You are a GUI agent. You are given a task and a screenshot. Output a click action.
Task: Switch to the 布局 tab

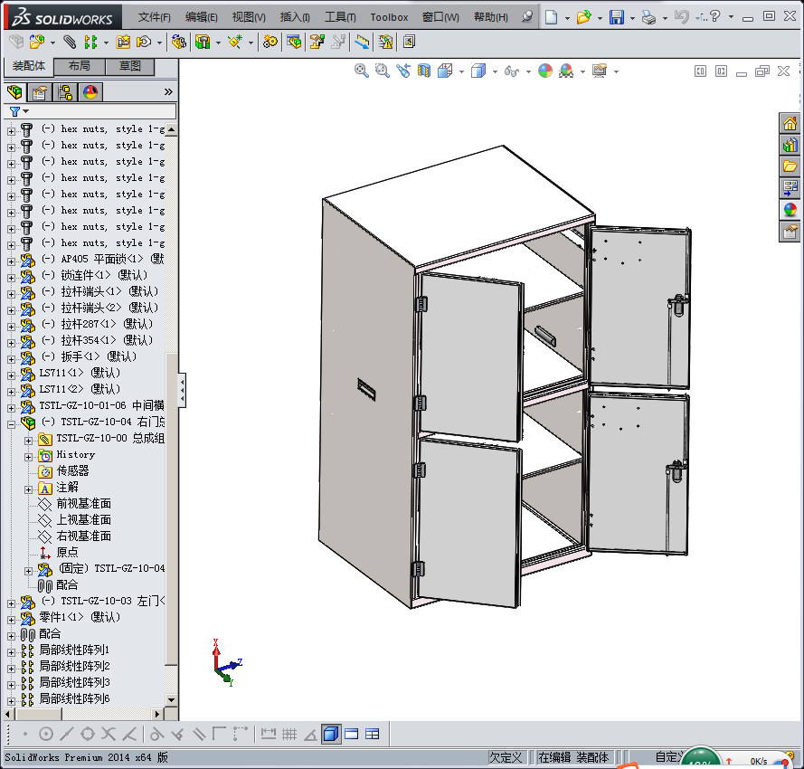[x=80, y=67]
